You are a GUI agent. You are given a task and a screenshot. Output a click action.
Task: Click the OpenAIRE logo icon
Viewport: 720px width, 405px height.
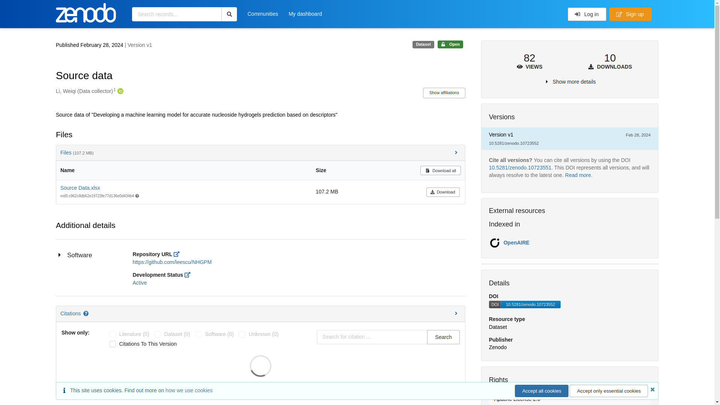tap(495, 243)
